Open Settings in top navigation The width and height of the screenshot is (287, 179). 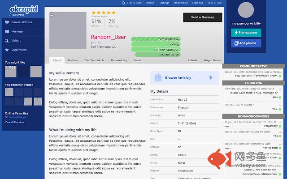(x=164, y=3)
